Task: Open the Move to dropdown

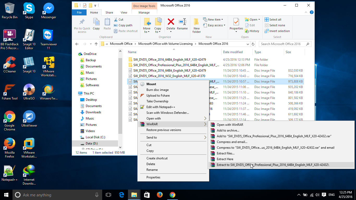Action: 147,30
